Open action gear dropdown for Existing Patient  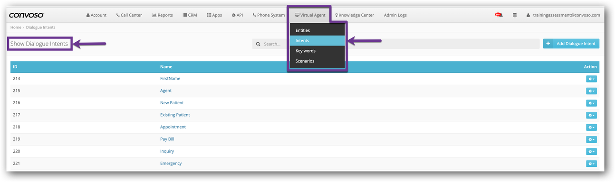pyautogui.click(x=591, y=115)
